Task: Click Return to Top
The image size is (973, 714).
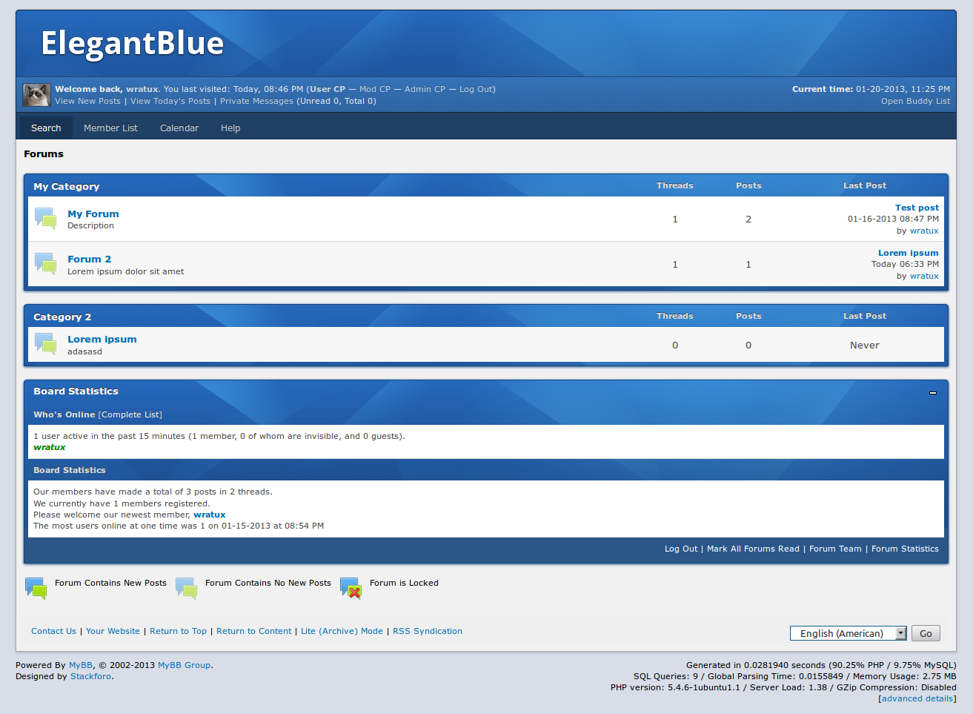Action: coord(178,631)
